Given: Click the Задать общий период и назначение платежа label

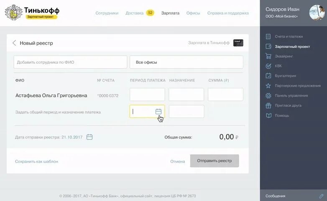Looking at the screenshot, I should 58,112.
